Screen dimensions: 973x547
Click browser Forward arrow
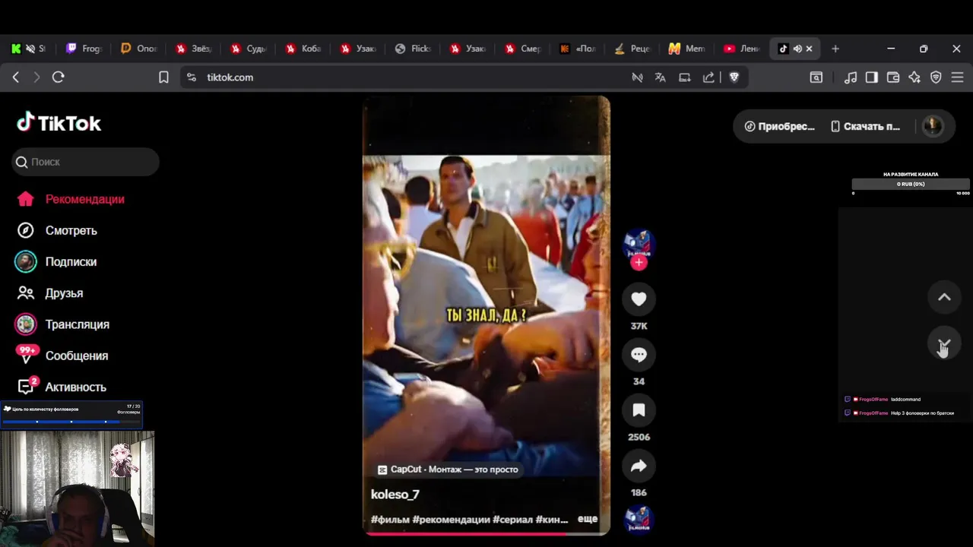(x=36, y=77)
